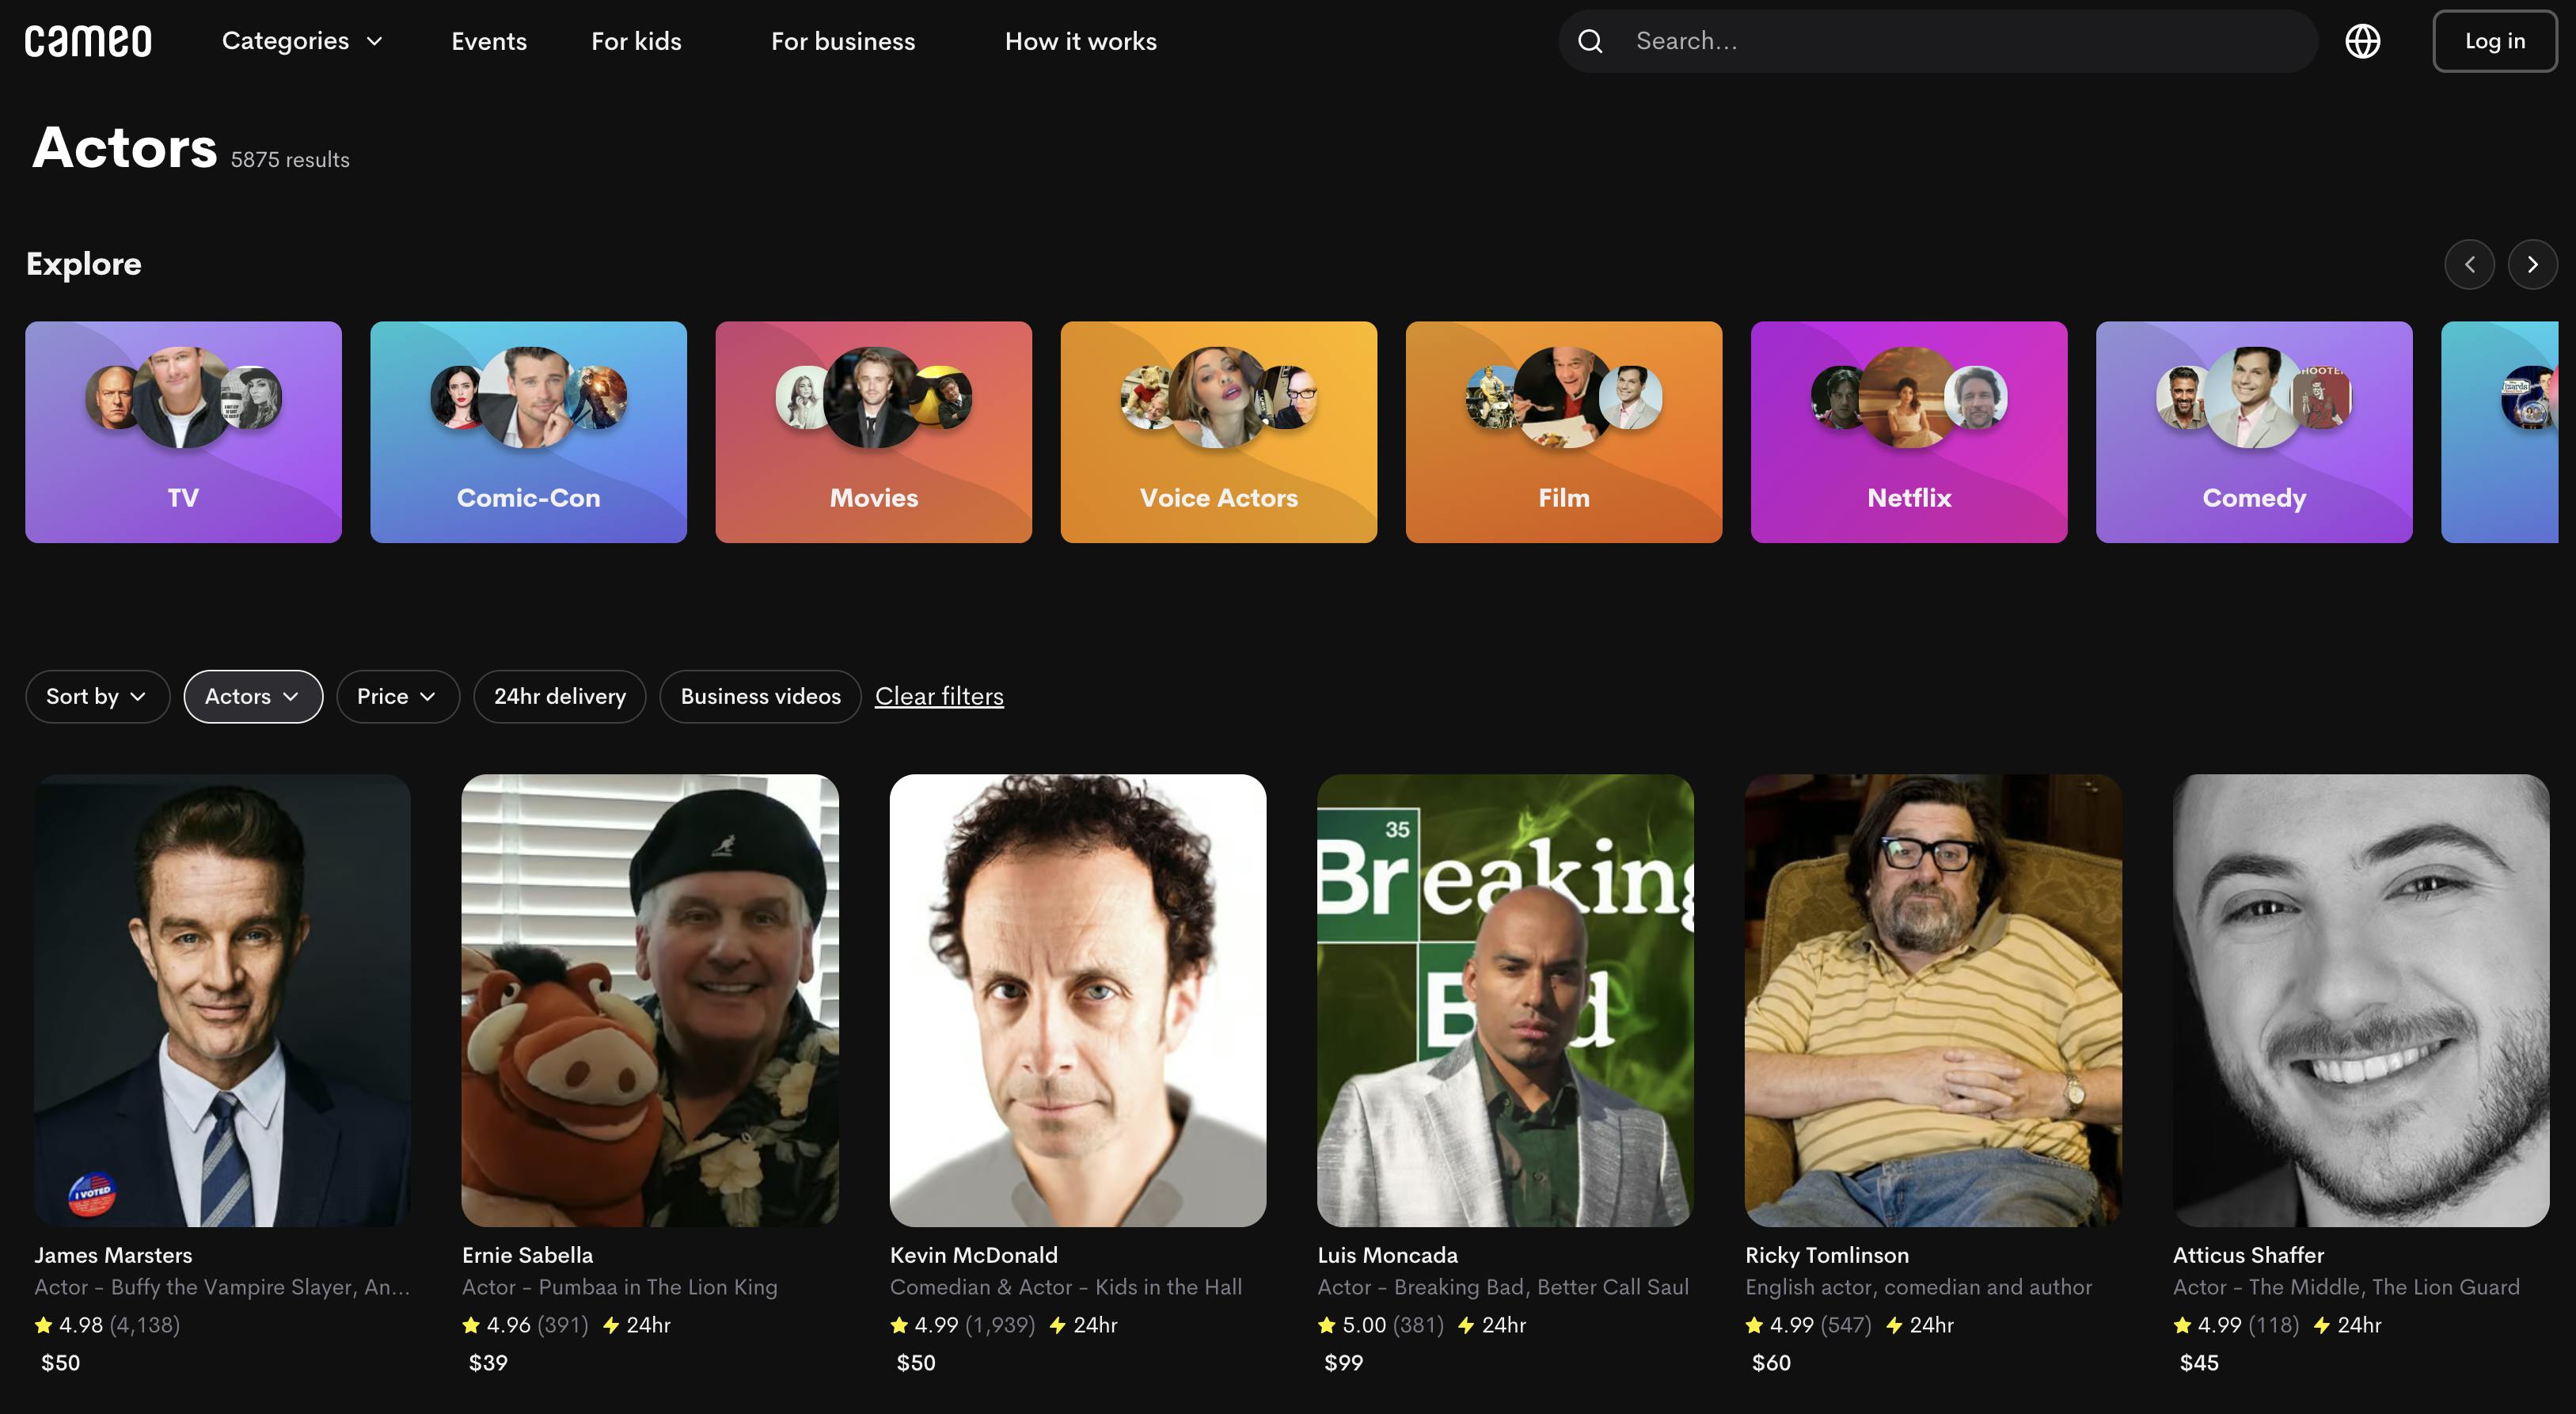Open the Sort by dropdown
The width and height of the screenshot is (2576, 1414).
(97, 696)
